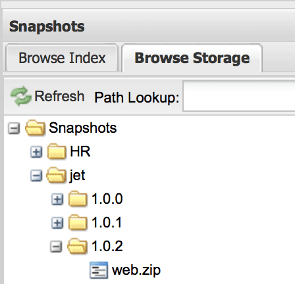Select the jet tree item label

(x=77, y=175)
